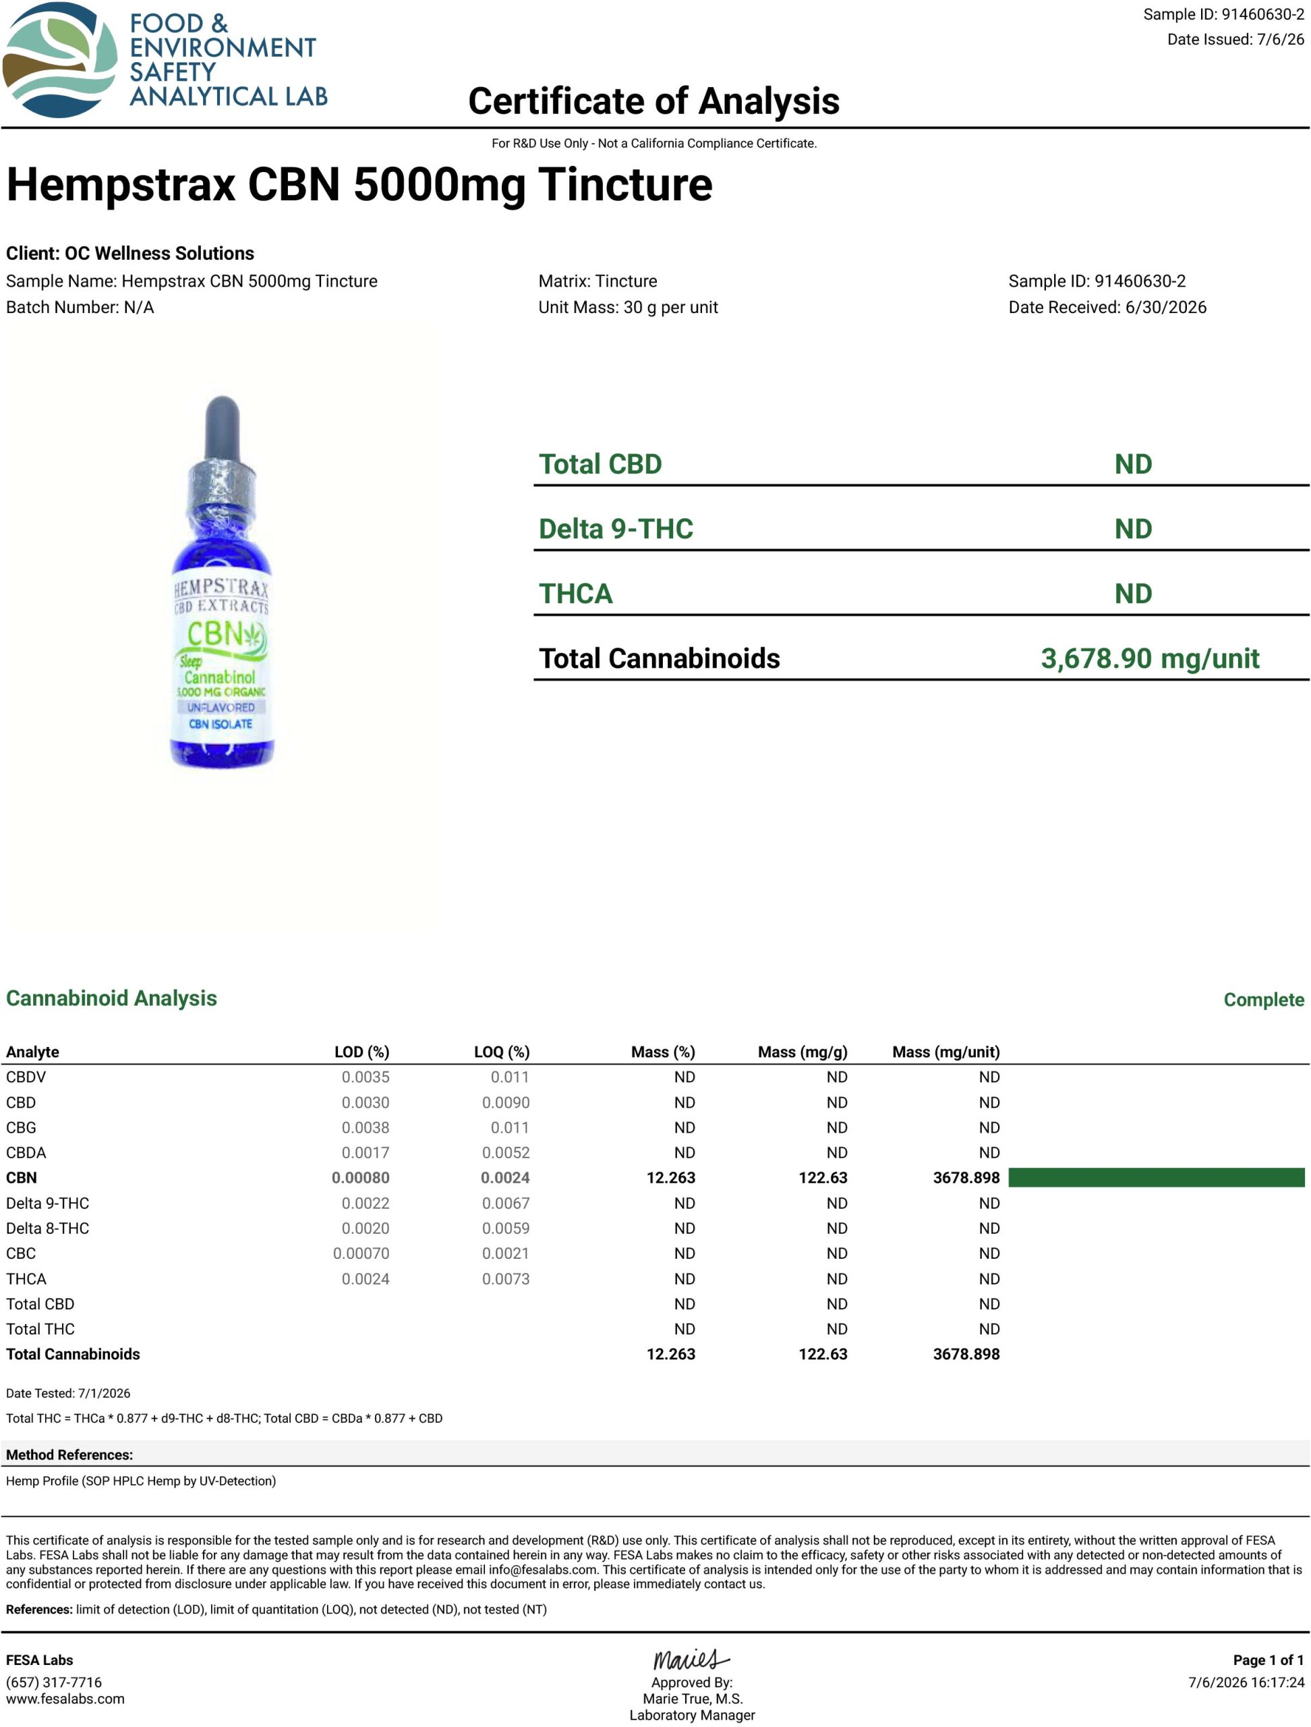
Task: Click 'Marie True, M.S.' approver name
Action: click(x=692, y=1699)
